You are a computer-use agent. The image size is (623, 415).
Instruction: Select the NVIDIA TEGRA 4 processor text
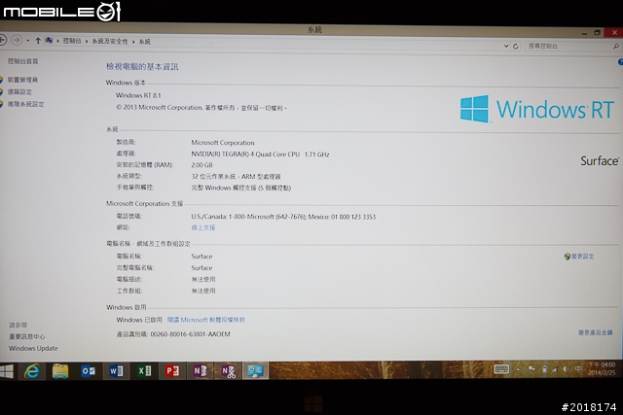(x=260, y=154)
